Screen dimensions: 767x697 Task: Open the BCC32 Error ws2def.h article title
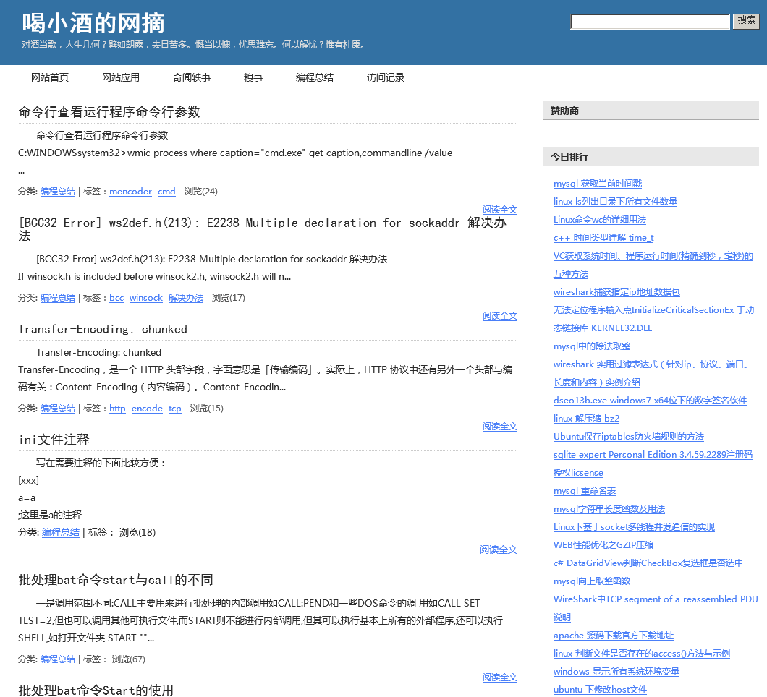(262, 229)
